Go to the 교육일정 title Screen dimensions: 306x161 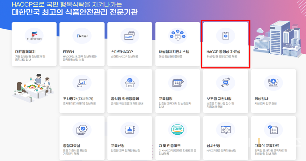[x=165, y=99]
